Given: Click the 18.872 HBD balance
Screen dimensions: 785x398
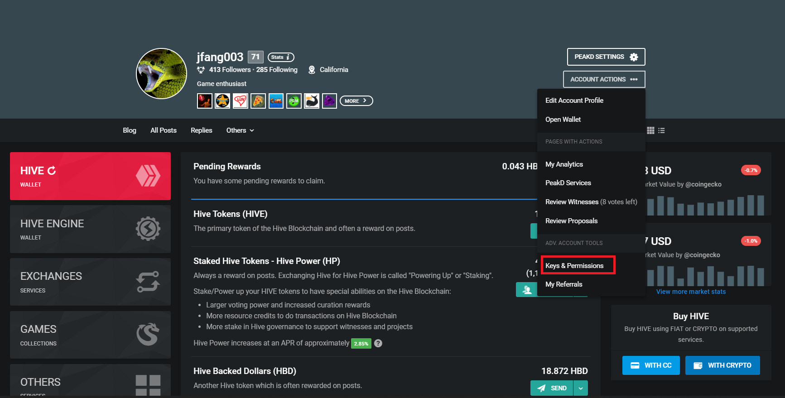Looking at the screenshot, I should 564,371.
